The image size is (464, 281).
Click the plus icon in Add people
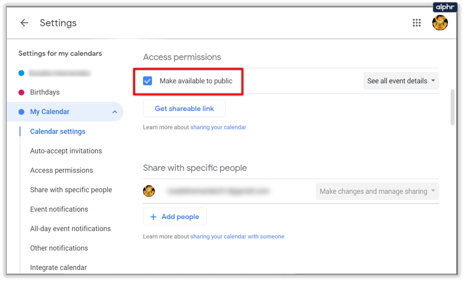coord(153,217)
